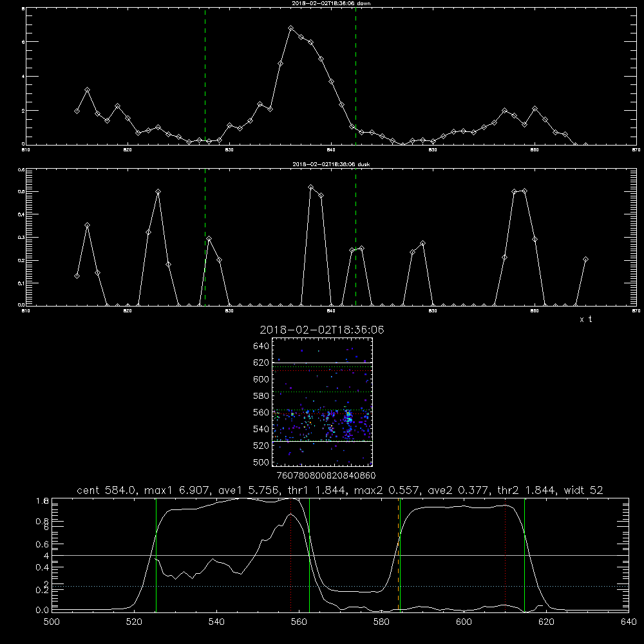Click the highest diamond data point in the dawn plot
Viewport: 644px width, 644px height.
coord(291,28)
